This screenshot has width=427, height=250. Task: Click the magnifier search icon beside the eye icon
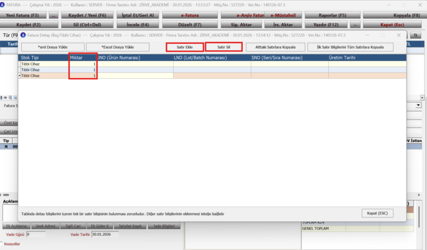(15, 97)
